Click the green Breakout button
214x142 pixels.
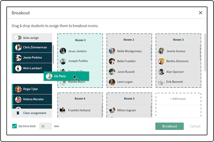tap(169, 126)
